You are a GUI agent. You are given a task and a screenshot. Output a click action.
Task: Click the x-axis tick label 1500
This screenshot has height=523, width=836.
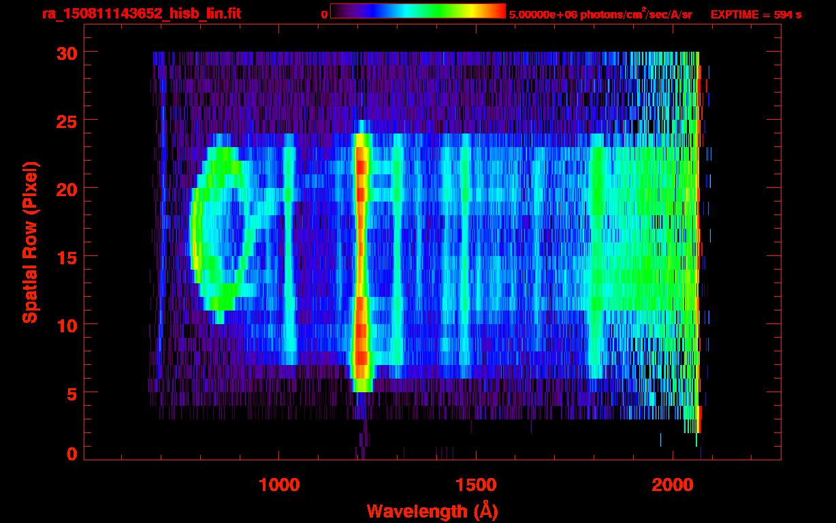point(476,485)
